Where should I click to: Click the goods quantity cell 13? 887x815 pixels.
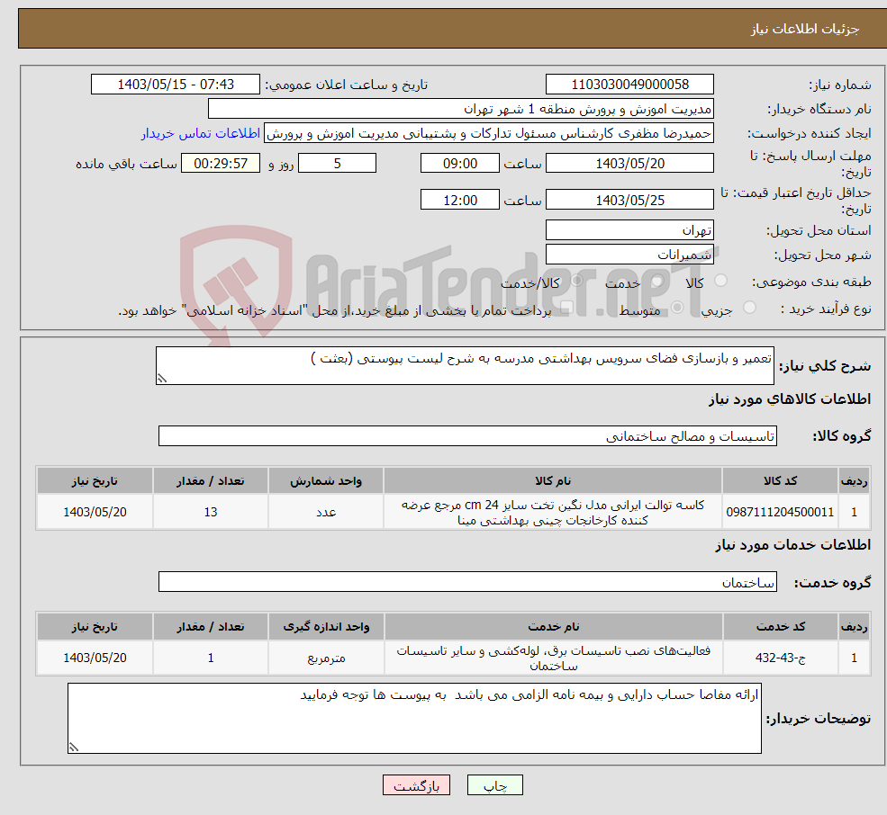click(211, 512)
